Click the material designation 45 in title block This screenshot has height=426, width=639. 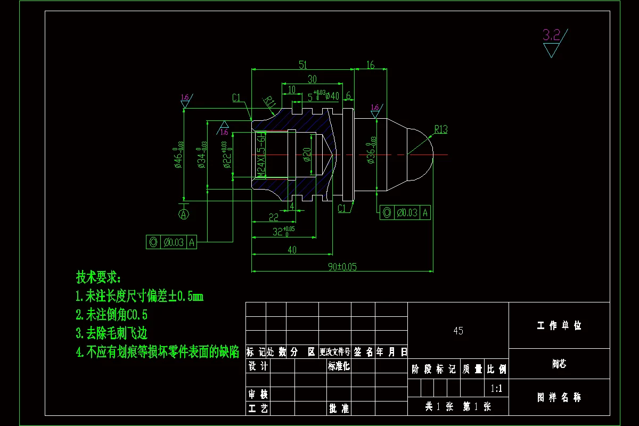459,331
